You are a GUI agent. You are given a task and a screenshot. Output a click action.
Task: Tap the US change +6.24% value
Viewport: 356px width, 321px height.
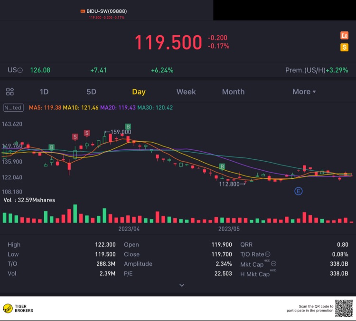[x=162, y=70]
